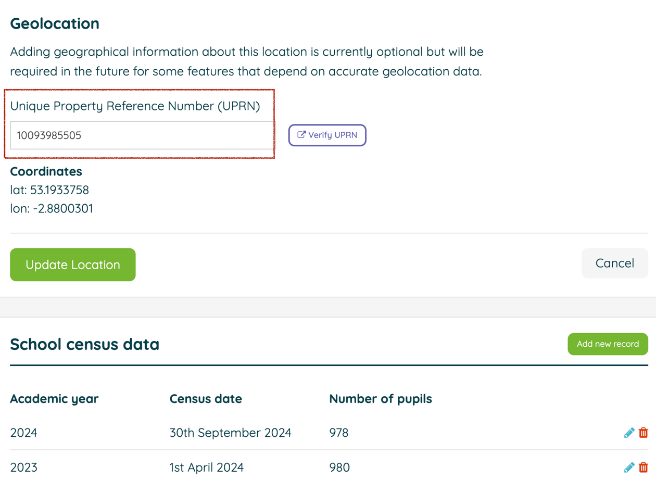Screen dimensions: 656x504
Task: Click the School census data heading
Action: tap(85, 344)
